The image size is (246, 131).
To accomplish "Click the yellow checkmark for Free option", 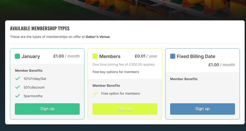I will tap(95, 93).
